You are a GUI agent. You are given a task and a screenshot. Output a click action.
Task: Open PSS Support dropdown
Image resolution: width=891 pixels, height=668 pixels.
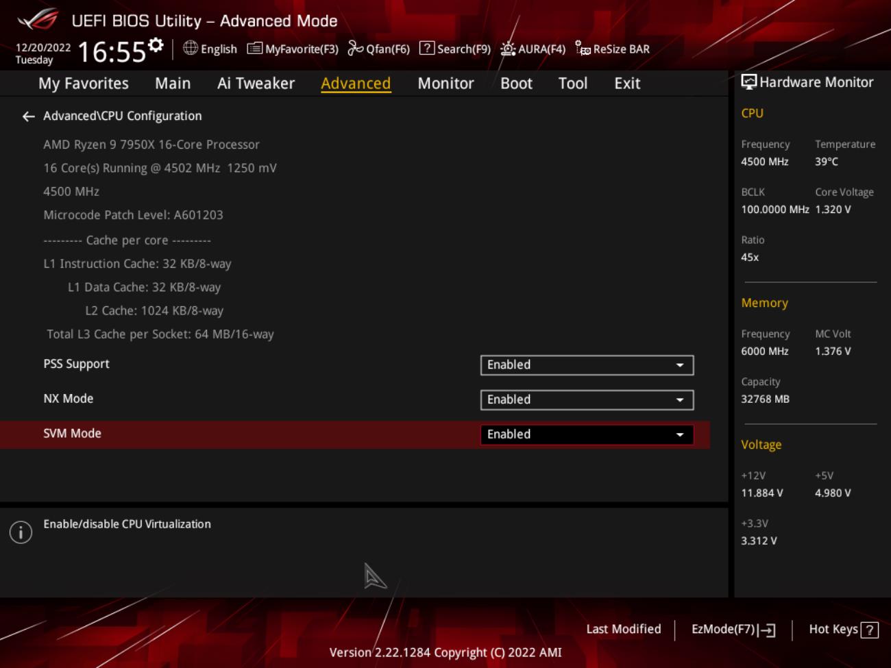[587, 365]
